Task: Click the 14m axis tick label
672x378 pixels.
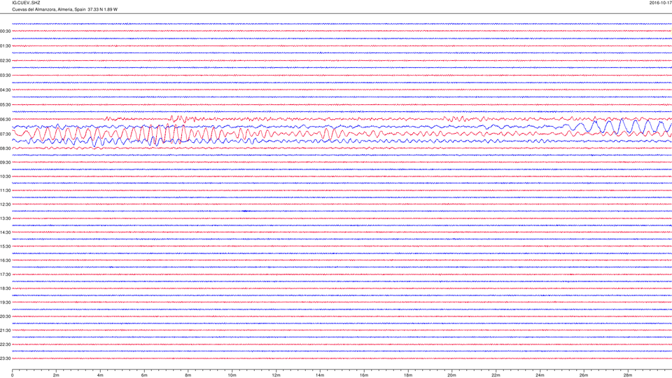Action: click(x=320, y=375)
